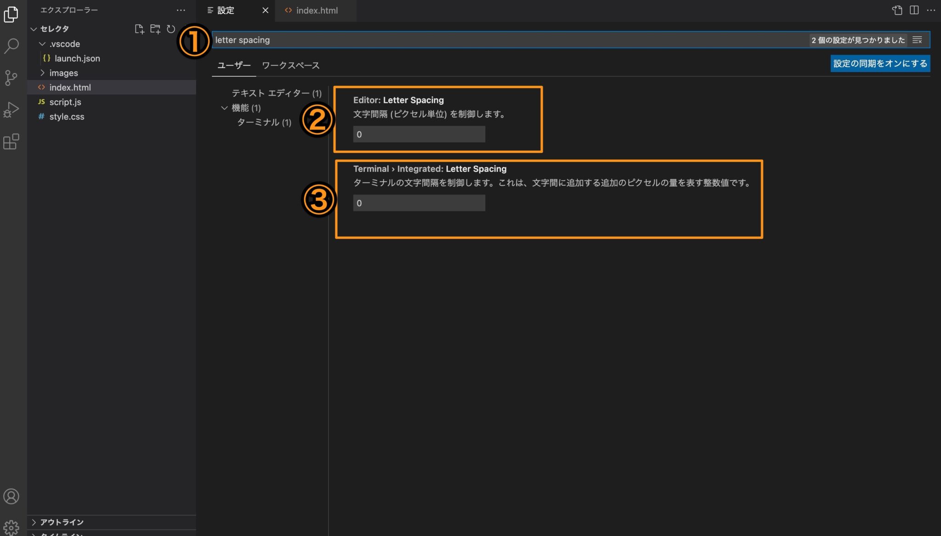941x536 pixels.
Task: Click the Editor Letter Spacing value field
Action: pyautogui.click(x=418, y=134)
